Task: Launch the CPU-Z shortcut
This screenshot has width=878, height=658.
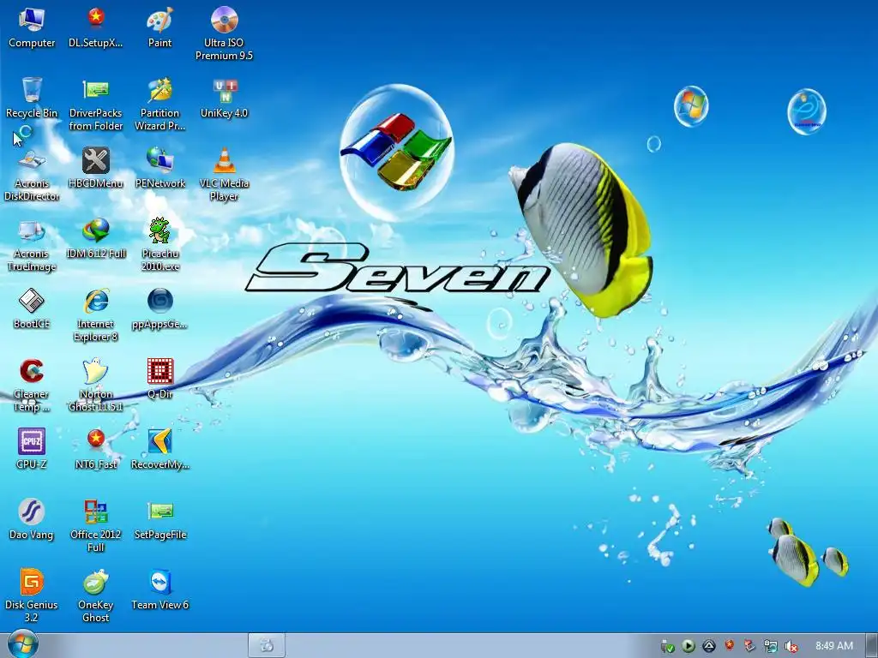Action: pyautogui.click(x=32, y=449)
